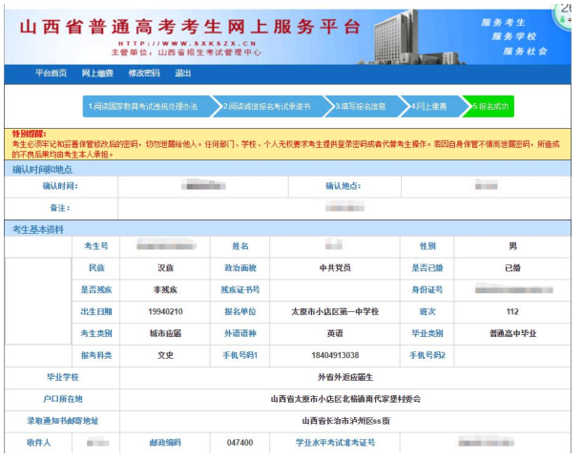
Task: Open the 平台首页 menu item
Action: pos(51,73)
